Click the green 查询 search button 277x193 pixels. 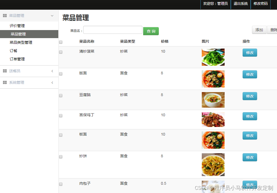click(151, 31)
